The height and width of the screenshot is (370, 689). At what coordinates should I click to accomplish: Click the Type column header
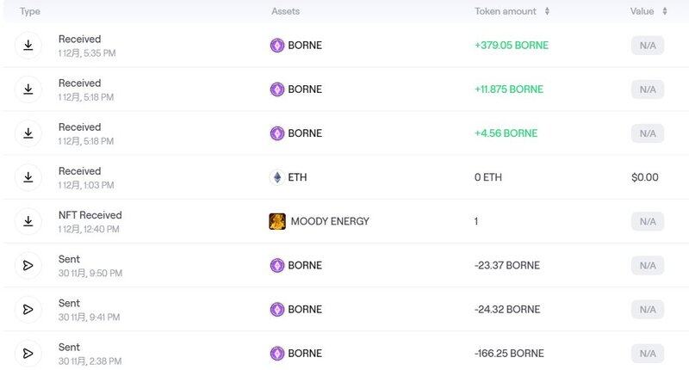tap(30, 11)
